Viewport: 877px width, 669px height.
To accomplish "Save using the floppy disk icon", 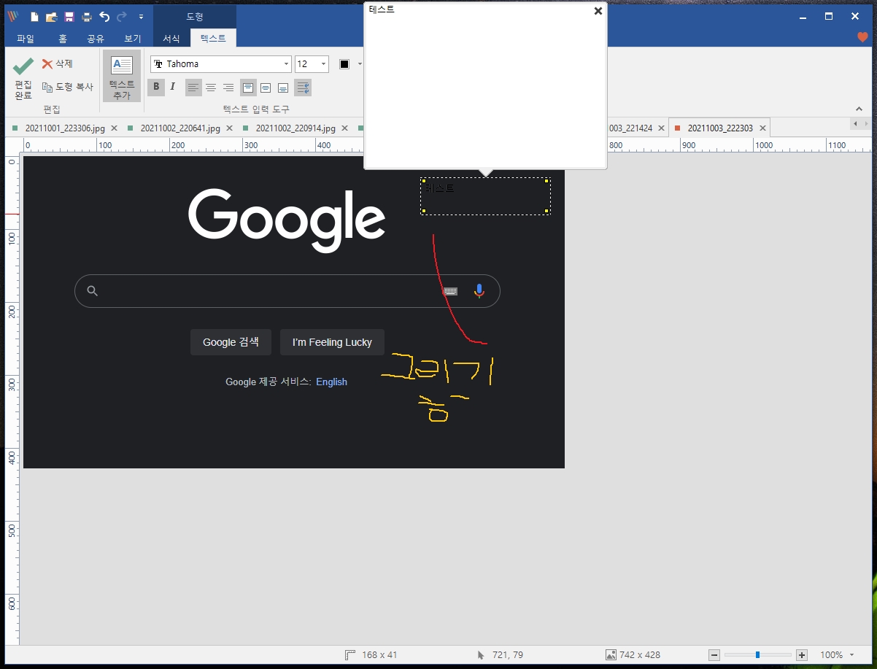I will point(69,16).
